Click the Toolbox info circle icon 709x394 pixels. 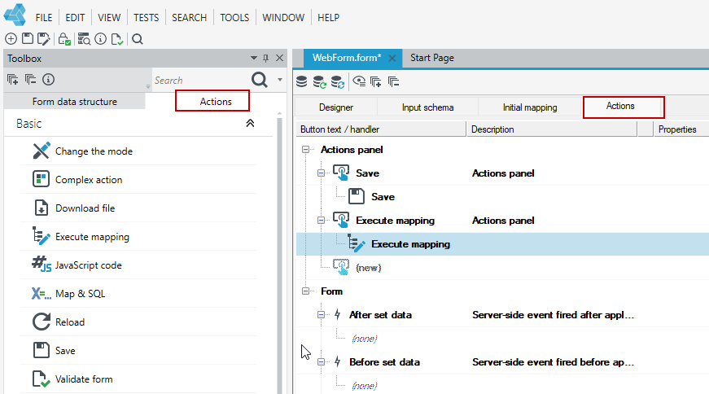click(48, 80)
